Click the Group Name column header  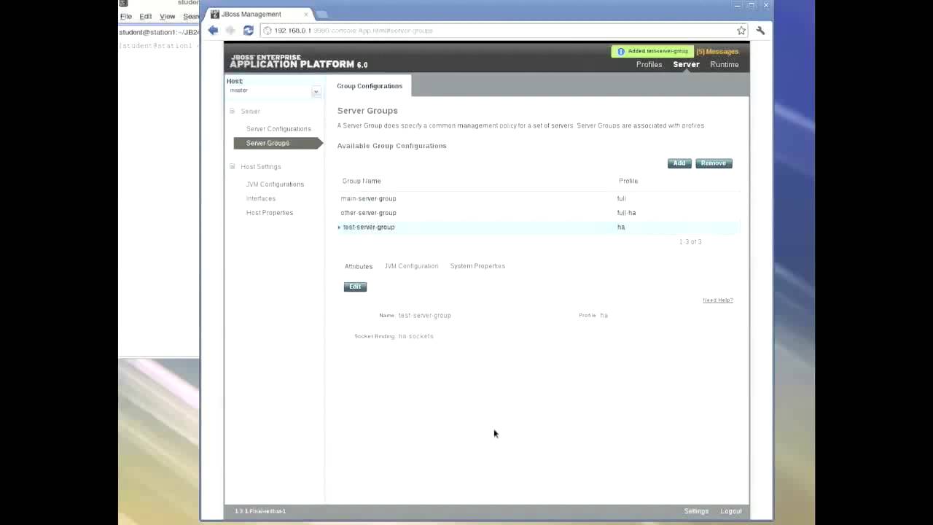click(362, 181)
